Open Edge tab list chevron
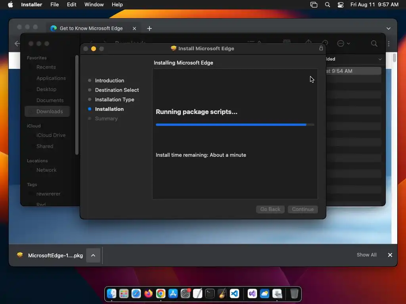This screenshot has height=304, width=406. (x=389, y=28)
